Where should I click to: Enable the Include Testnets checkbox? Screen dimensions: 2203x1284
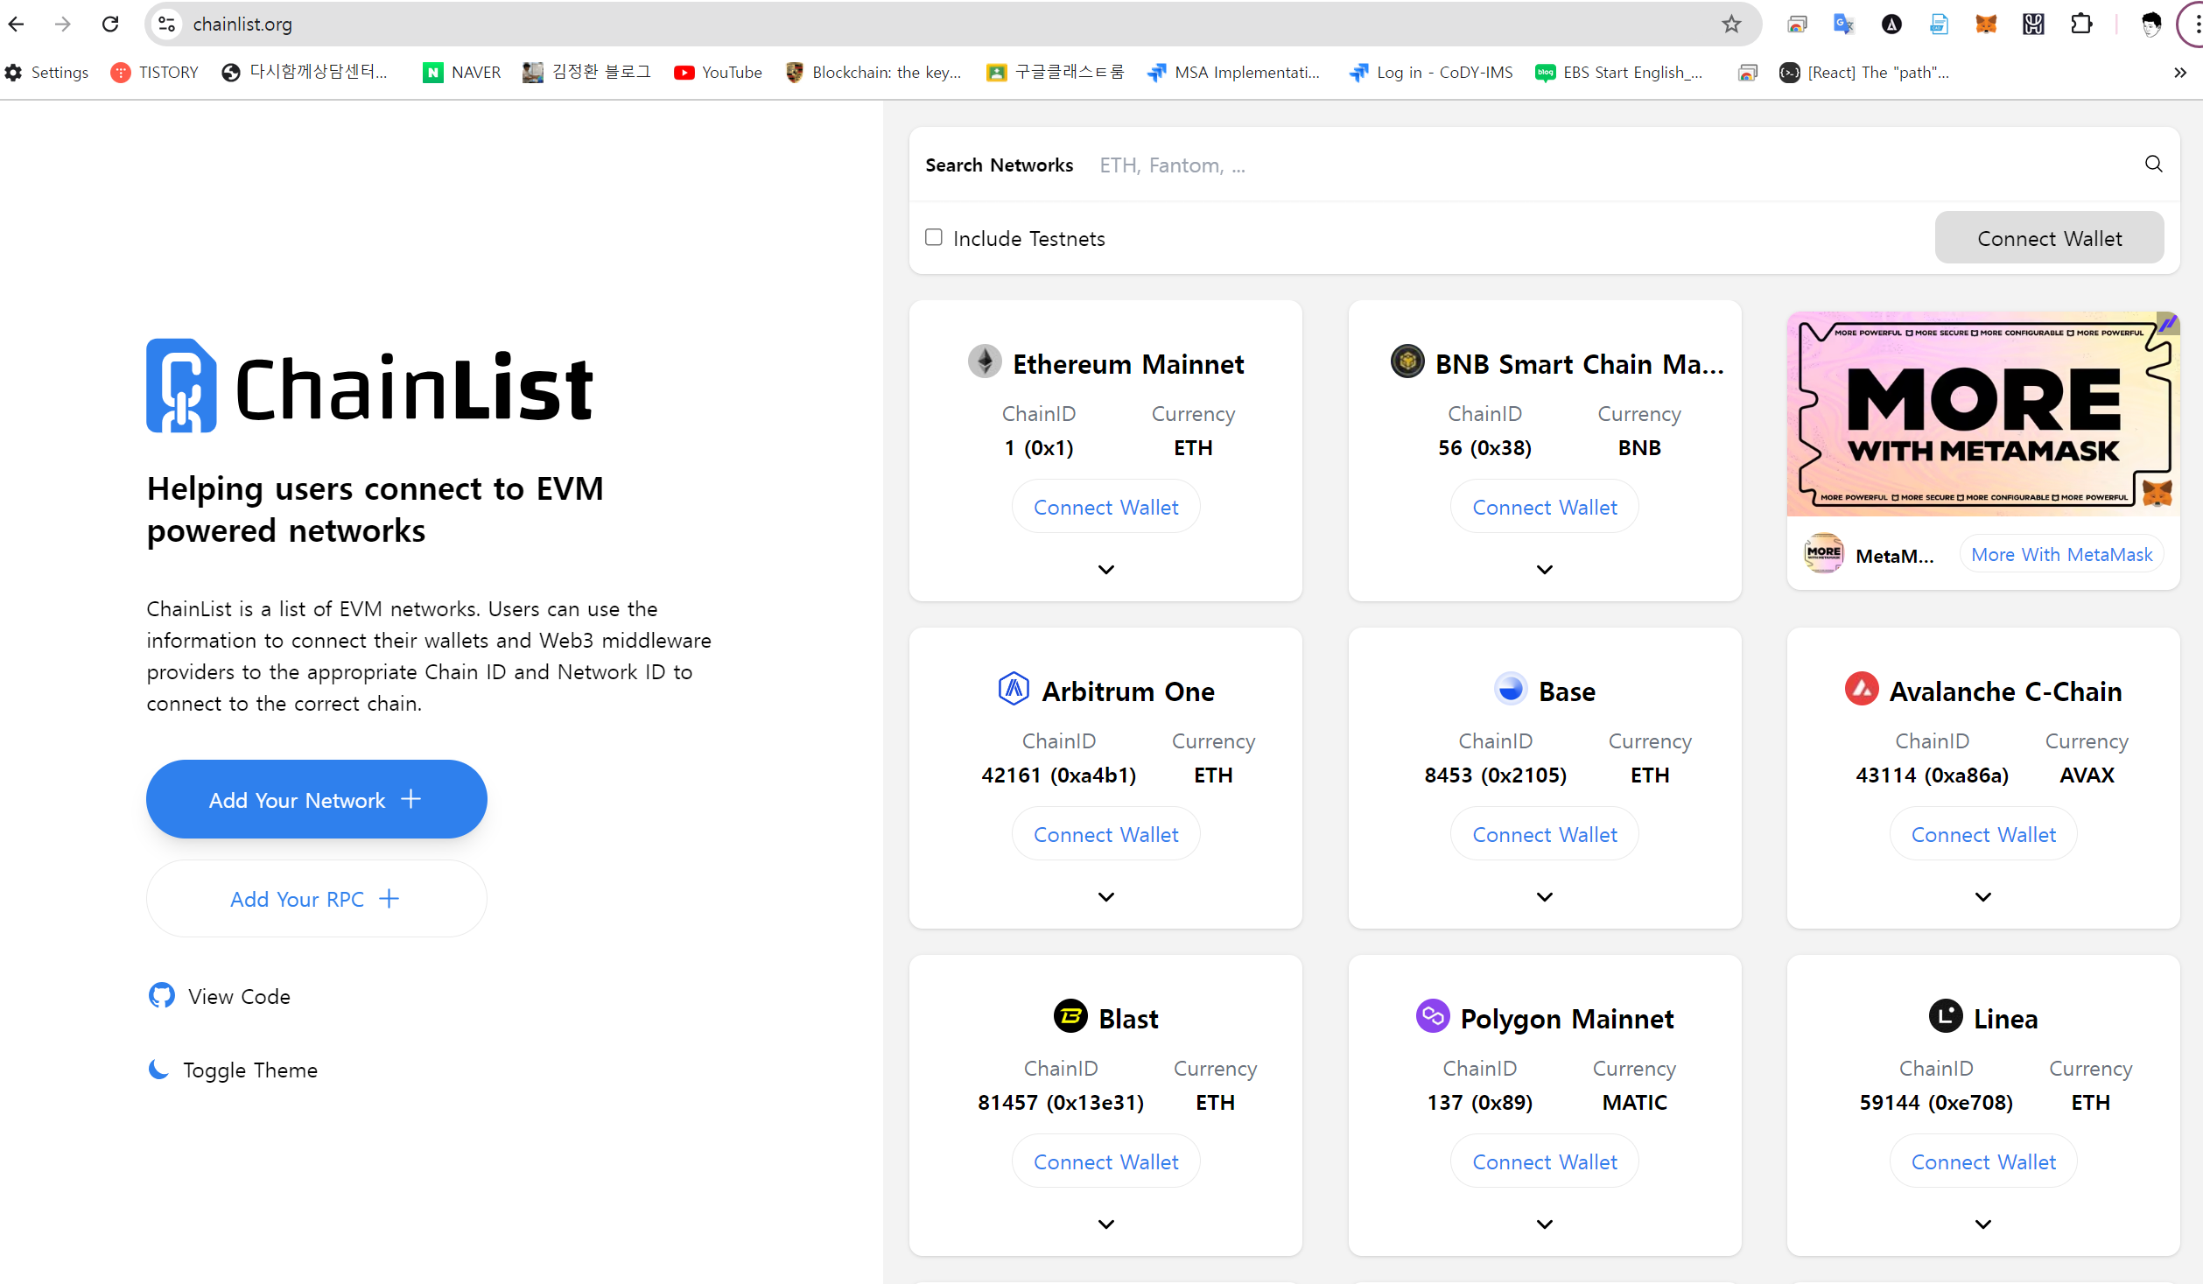(x=934, y=237)
